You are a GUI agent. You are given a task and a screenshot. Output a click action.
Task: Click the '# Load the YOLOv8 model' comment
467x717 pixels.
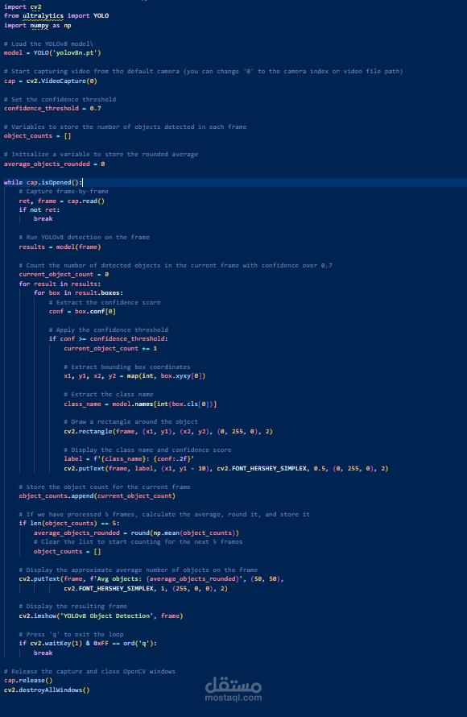tap(48, 44)
